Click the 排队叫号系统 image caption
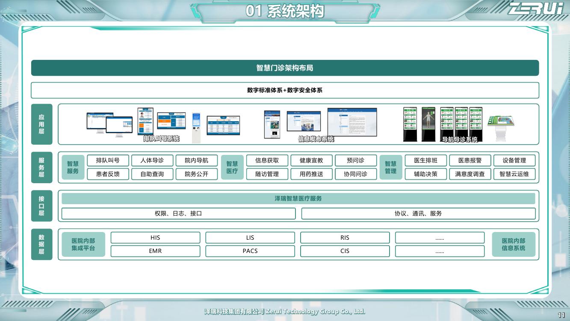This screenshot has height=321, width=570. coord(161,139)
